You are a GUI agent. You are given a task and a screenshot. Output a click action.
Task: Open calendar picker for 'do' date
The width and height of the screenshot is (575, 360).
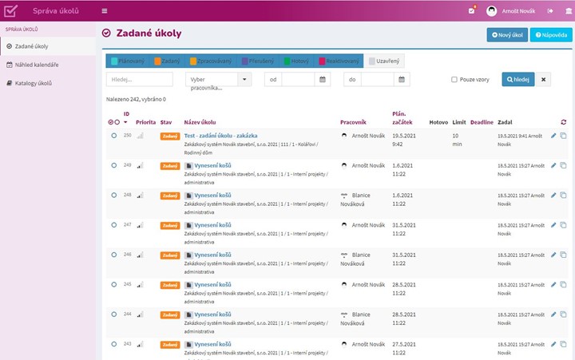(402, 80)
